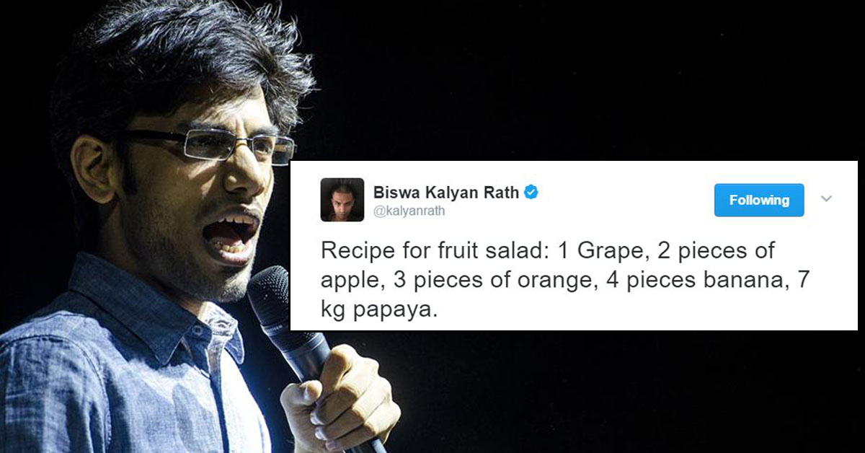Click the blue verified badge icon
Viewport: 865px width, 453px height.
click(x=532, y=193)
